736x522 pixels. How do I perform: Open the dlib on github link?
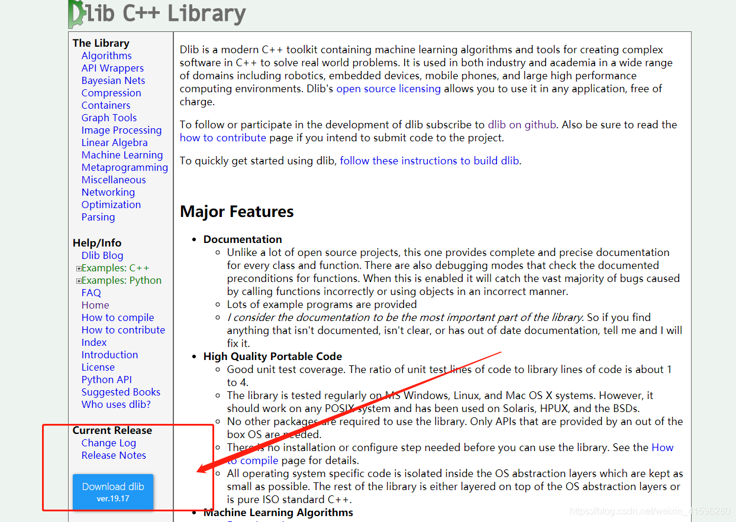522,125
